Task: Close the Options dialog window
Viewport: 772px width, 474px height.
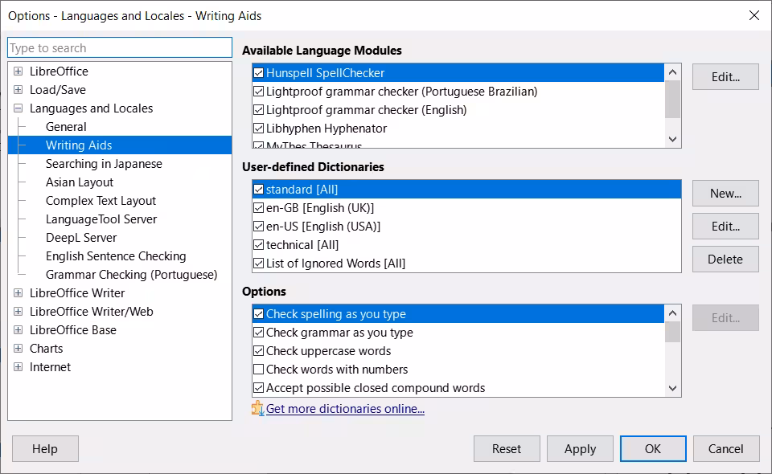Action: click(x=754, y=16)
